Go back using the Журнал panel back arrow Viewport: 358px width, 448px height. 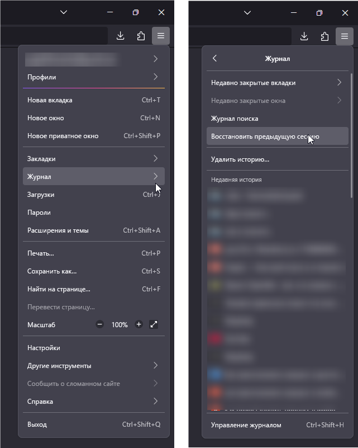tap(214, 58)
